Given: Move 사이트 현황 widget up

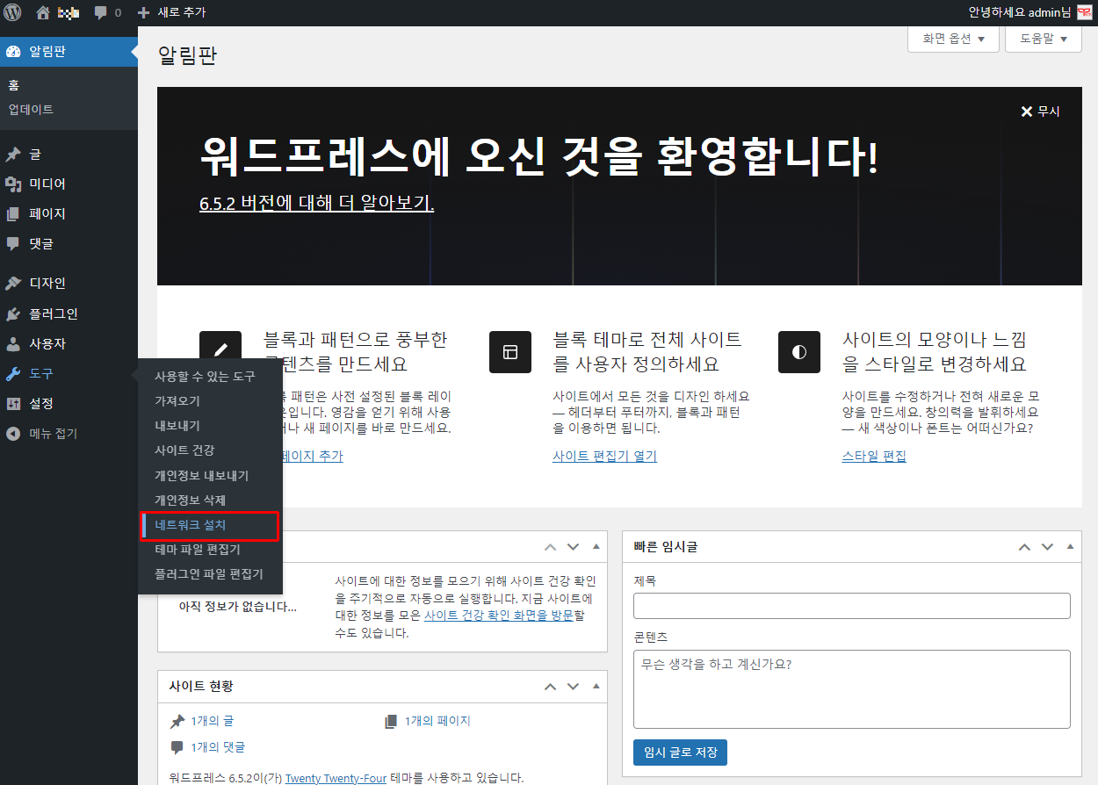Looking at the screenshot, I should pyautogui.click(x=551, y=686).
